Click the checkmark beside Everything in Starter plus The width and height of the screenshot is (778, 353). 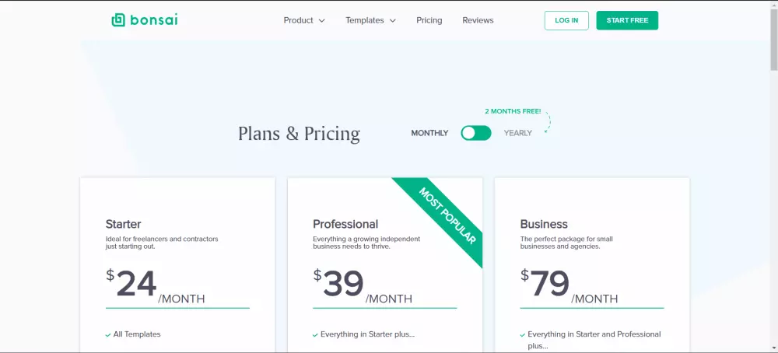pyautogui.click(x=315, y=334)
